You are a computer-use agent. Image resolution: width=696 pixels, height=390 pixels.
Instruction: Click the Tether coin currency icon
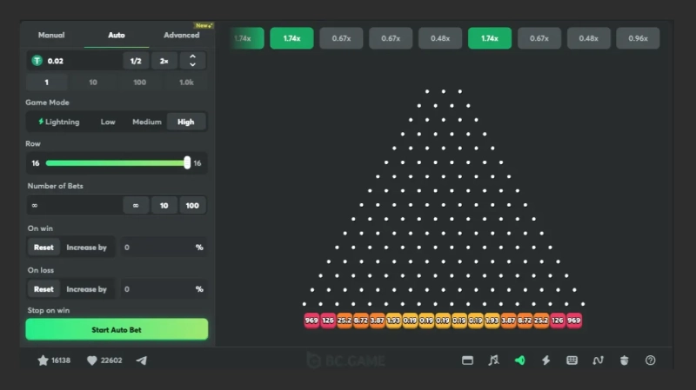click(37, 61)
